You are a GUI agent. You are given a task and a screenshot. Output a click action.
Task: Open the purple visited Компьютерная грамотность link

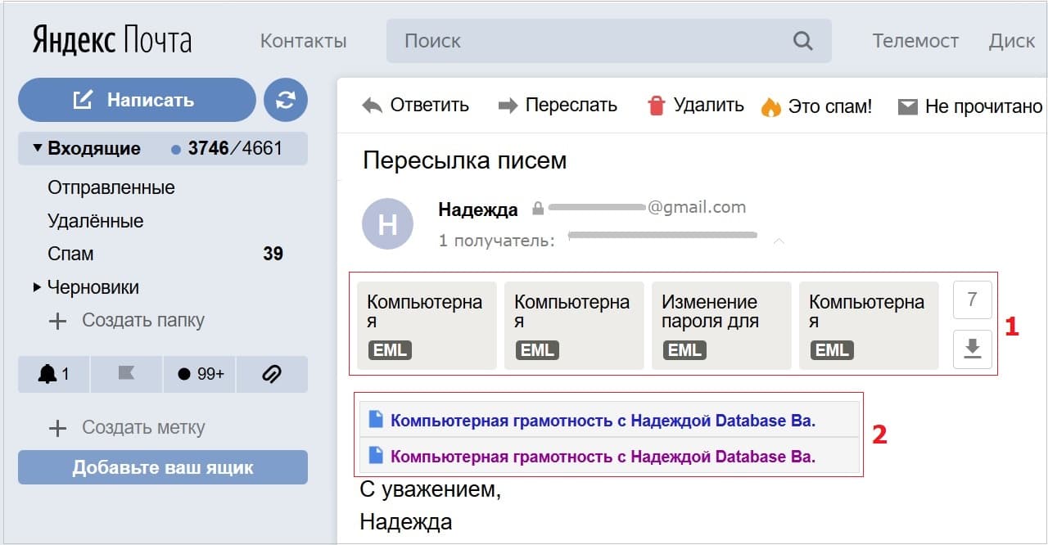click(x=603, y=457)
